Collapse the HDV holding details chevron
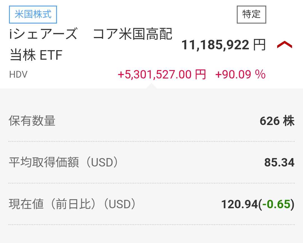This screenshot has height=243, width=303. point(284,45)
